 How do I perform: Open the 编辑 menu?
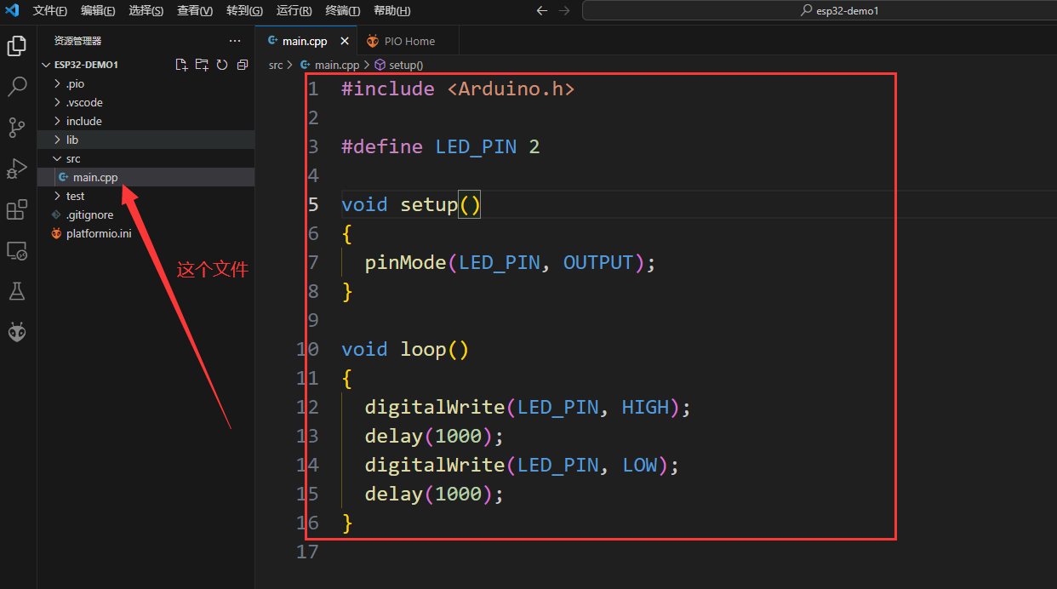(98, 10)
